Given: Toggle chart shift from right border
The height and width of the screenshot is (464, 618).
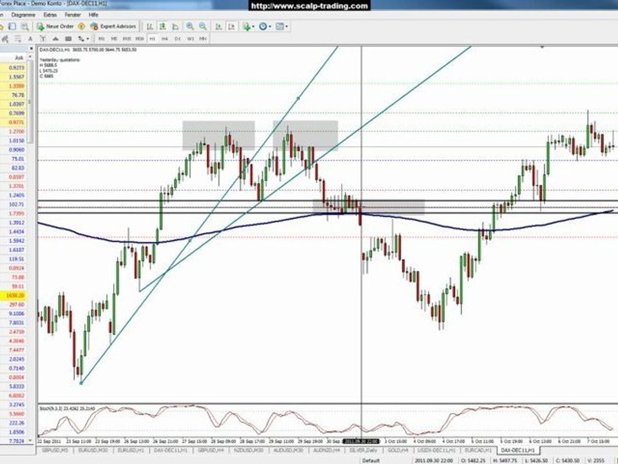Looking at the screenshot, I should [231, 26].
